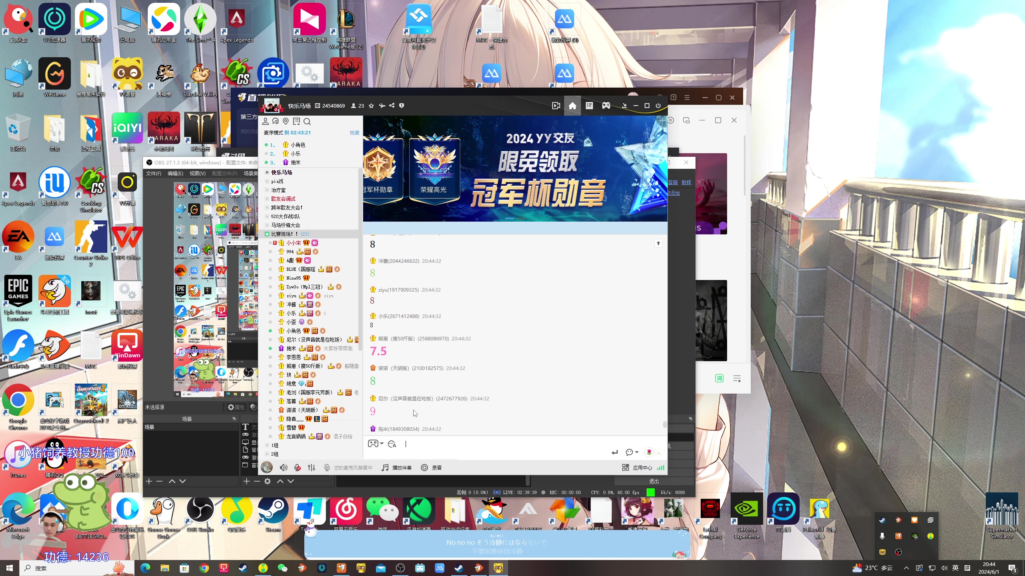This screenshot has height=576, width=1025.
Task: Click the video playback icon in YY header
Action: [556, 106]
